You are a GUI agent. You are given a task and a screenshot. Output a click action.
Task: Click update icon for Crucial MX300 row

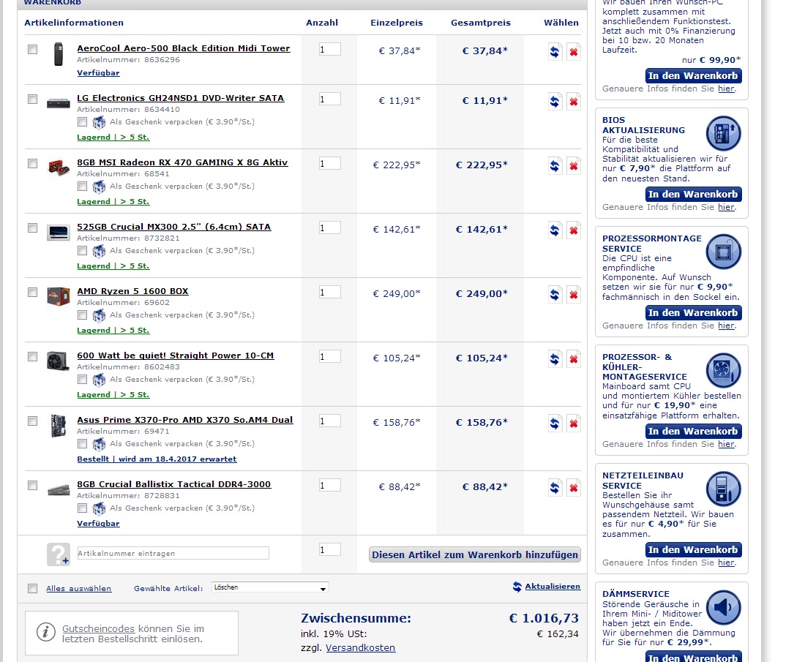coord(555,230)
